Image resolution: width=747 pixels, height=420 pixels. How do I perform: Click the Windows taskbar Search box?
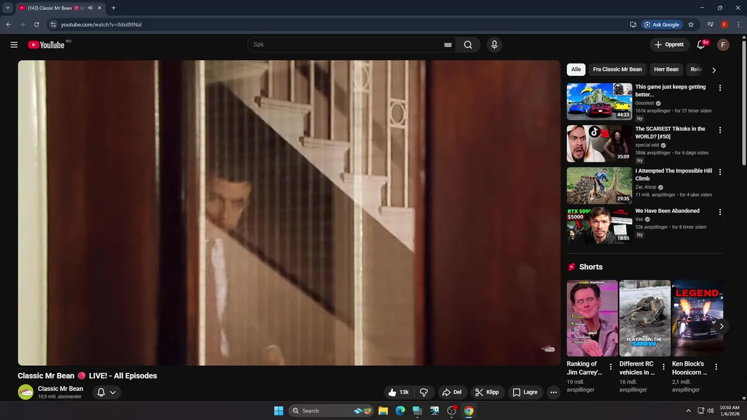tap(332, 411)
